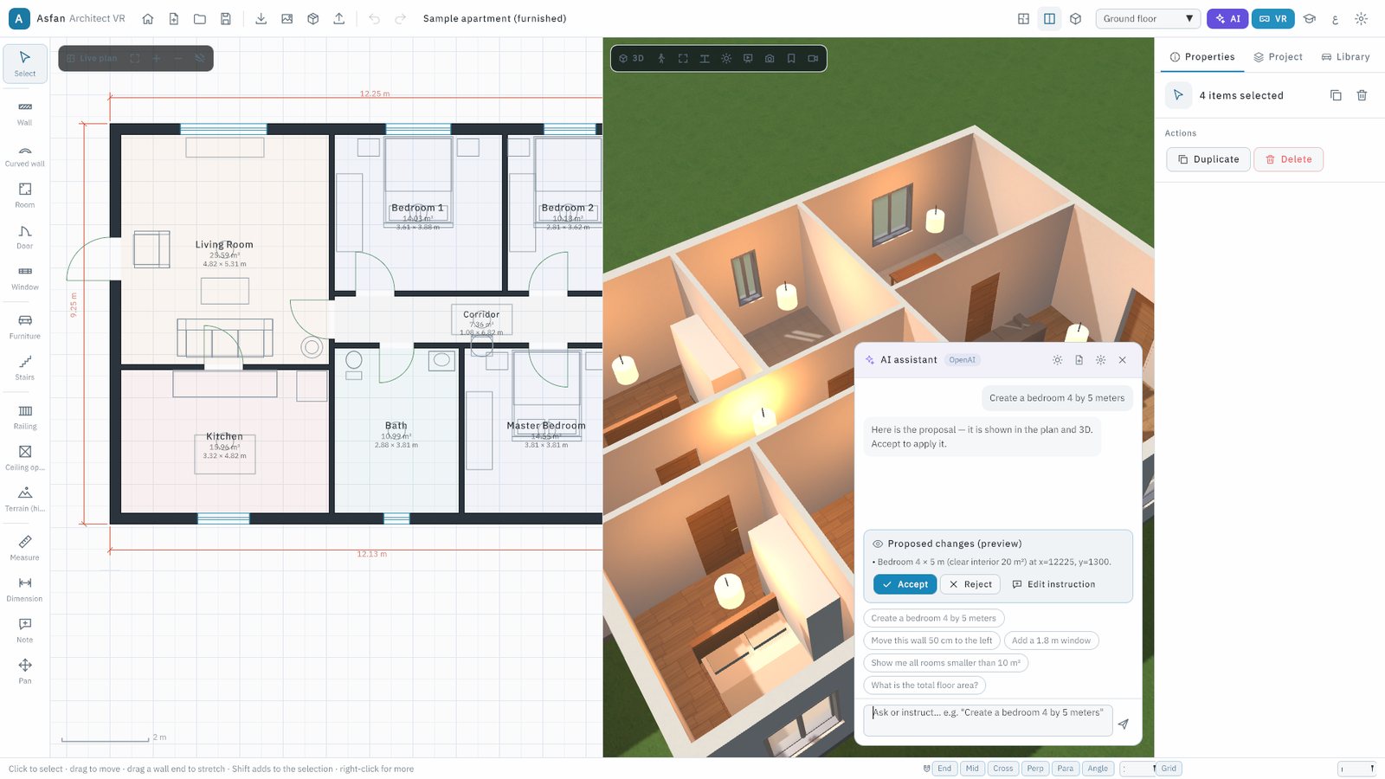The image size is (1385, 779).
Task: Pick the Door tool
Action: click(25, 236)
